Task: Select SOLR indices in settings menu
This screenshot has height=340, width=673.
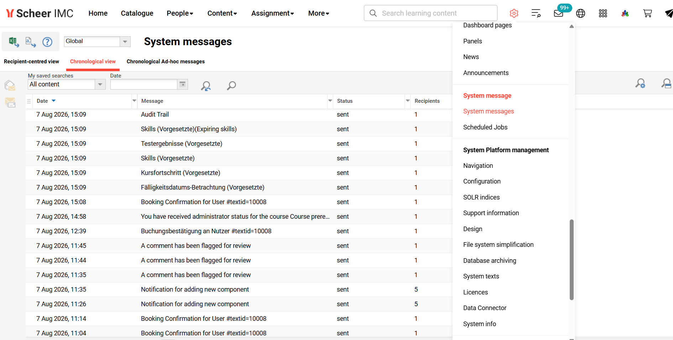Action: [x=481, y=197]
